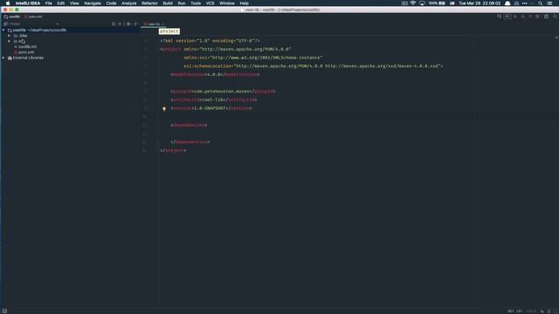Open Spotlight search in menu bar
The width and height of the screenshot is (559, 314).
541,3
